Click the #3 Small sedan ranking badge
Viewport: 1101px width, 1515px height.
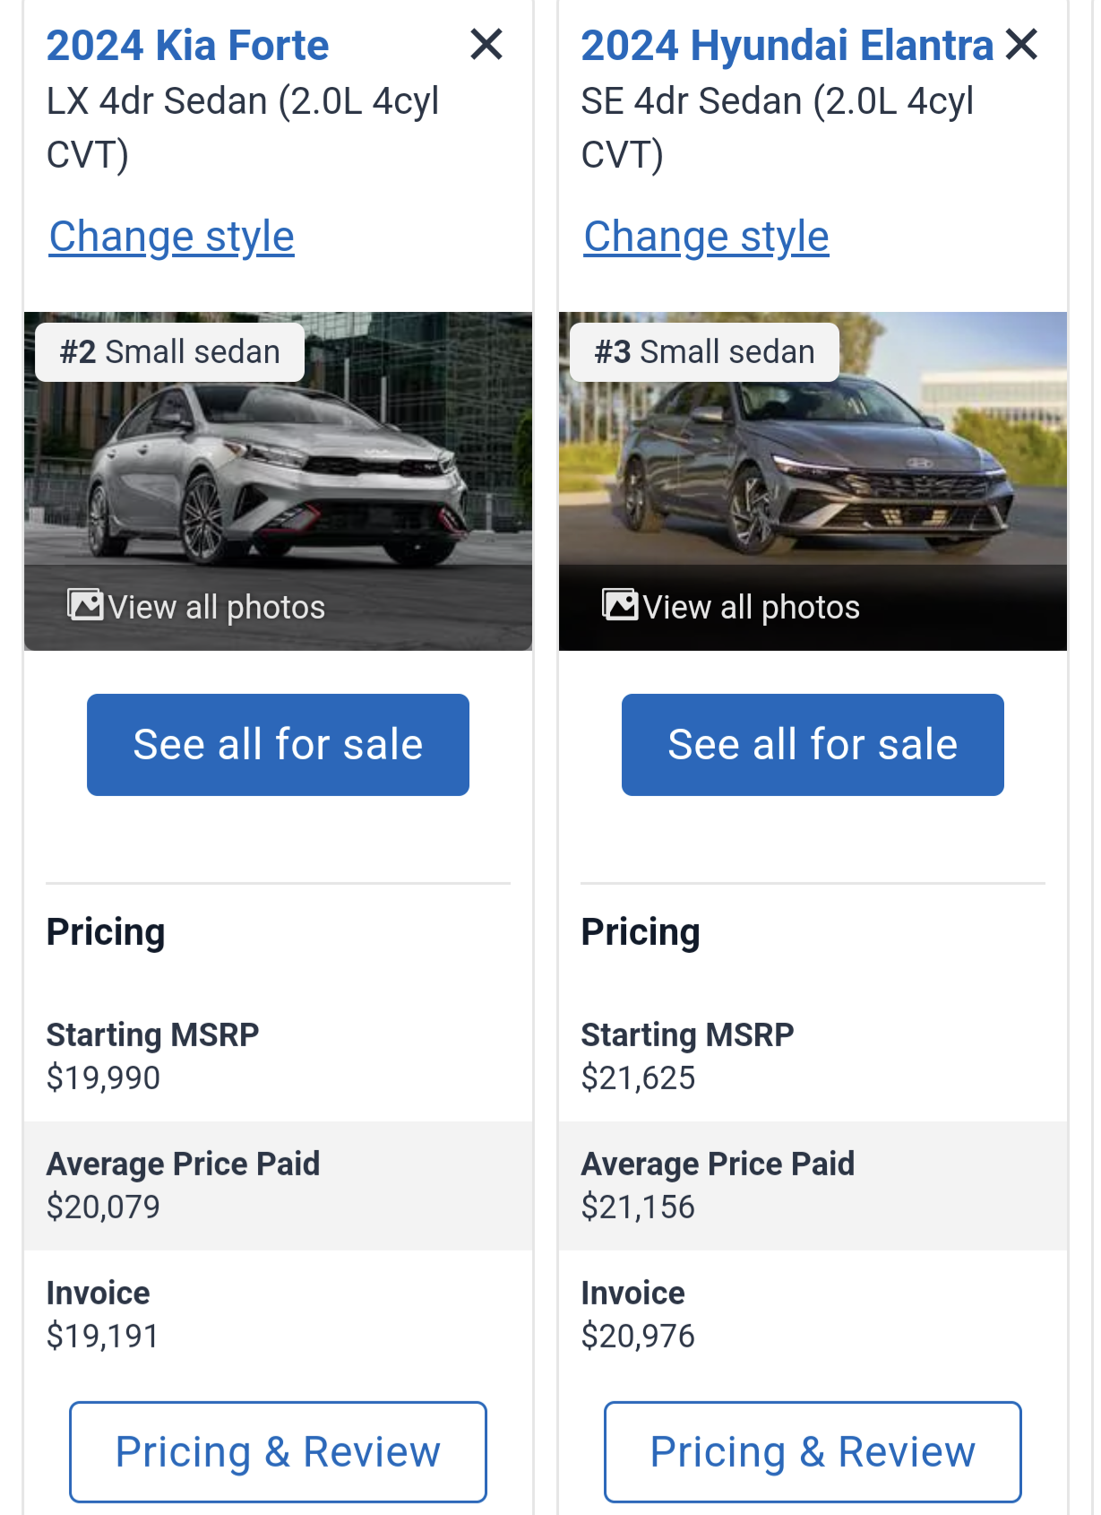point(704,352)
